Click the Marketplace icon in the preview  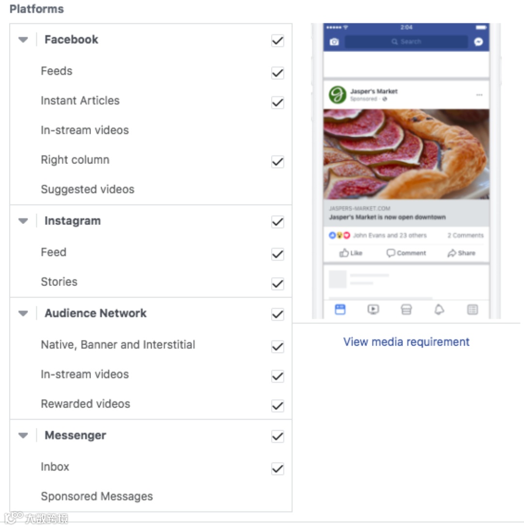[x=406, y=309]
